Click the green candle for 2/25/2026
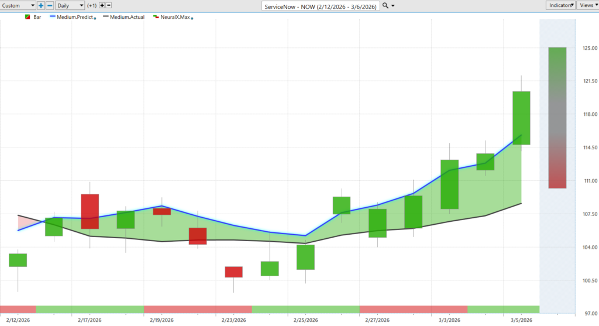 click(x=305, y=257)
